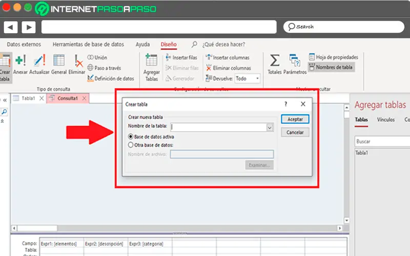410x256 pixels.
Task: Click Eliminar filas
Action: (x=182, y=68)
